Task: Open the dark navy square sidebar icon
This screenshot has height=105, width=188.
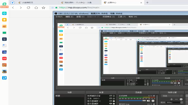Action: [x=4, y=39]
